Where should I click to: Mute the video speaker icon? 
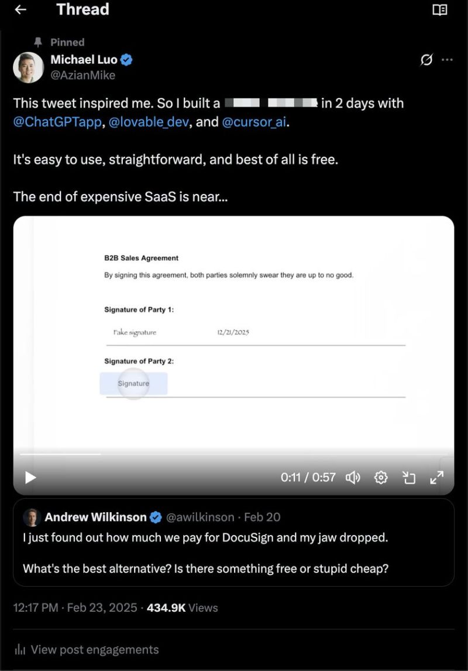[353, 478]
